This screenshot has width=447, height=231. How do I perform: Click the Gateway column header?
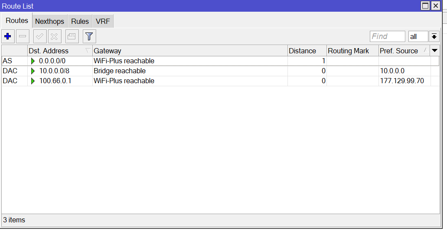[x=189, y=51]
